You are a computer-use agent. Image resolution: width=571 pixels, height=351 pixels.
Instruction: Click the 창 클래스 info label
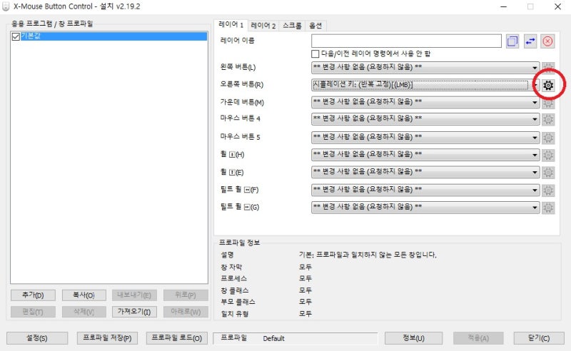pyautogui.click(x=235, y=290)
